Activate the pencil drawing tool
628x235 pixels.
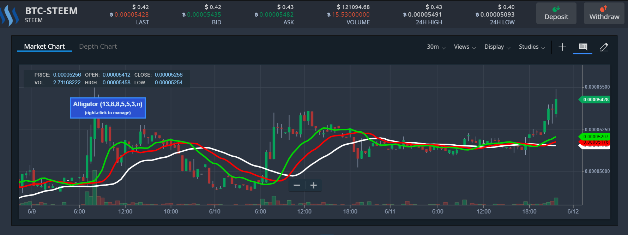coord(604,47)
